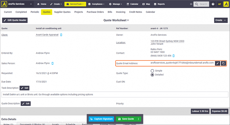This screenshot has width=230, height=125.
Task: Open the Client link label
Action: (x=5, y=35)
